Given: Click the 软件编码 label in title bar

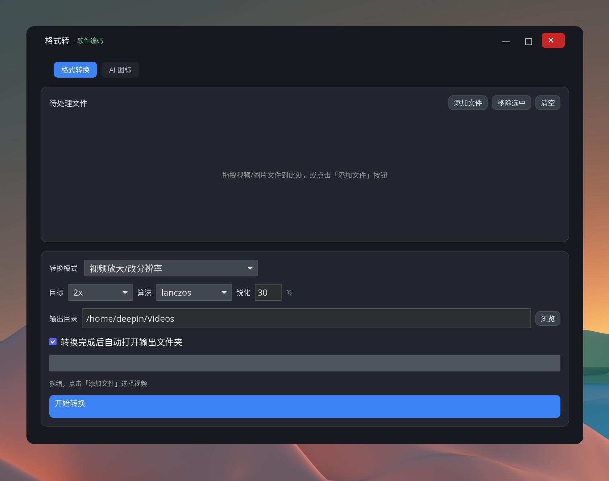Looking at the screenshot, I should pyautogui.click(x=90, y=41).
